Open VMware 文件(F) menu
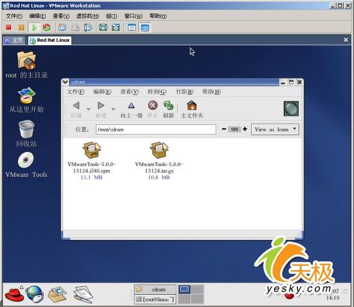This screenshot has width=354, height=307. tap(14, 16)
